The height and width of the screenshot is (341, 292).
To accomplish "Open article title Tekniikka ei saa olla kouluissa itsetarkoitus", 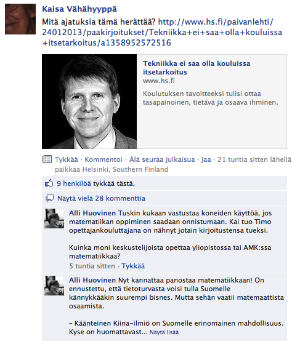I will pos(197,68).
